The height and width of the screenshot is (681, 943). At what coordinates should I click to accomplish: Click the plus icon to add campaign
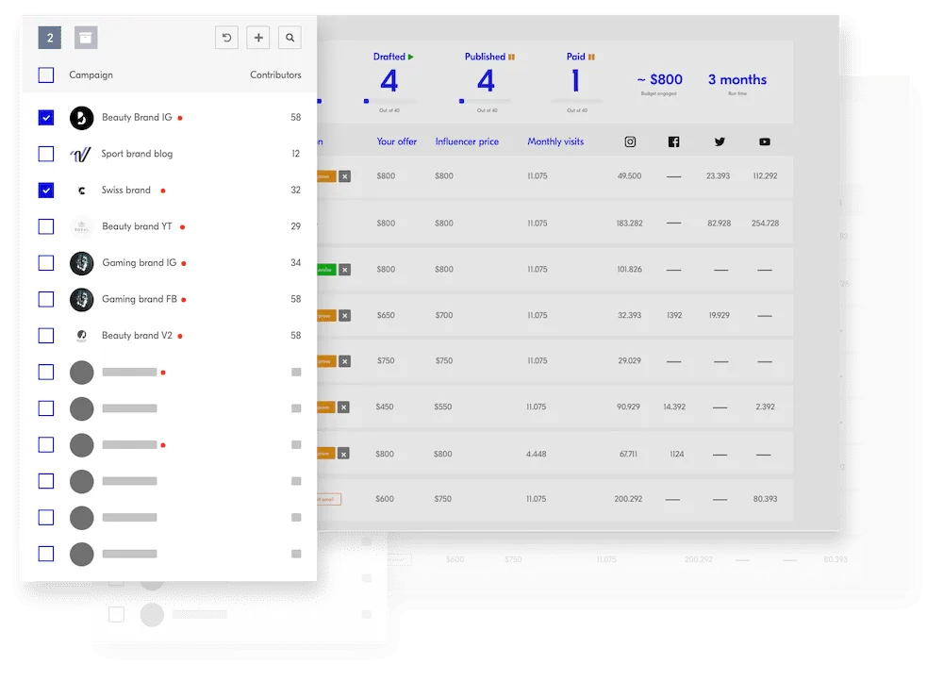[258, 38]
